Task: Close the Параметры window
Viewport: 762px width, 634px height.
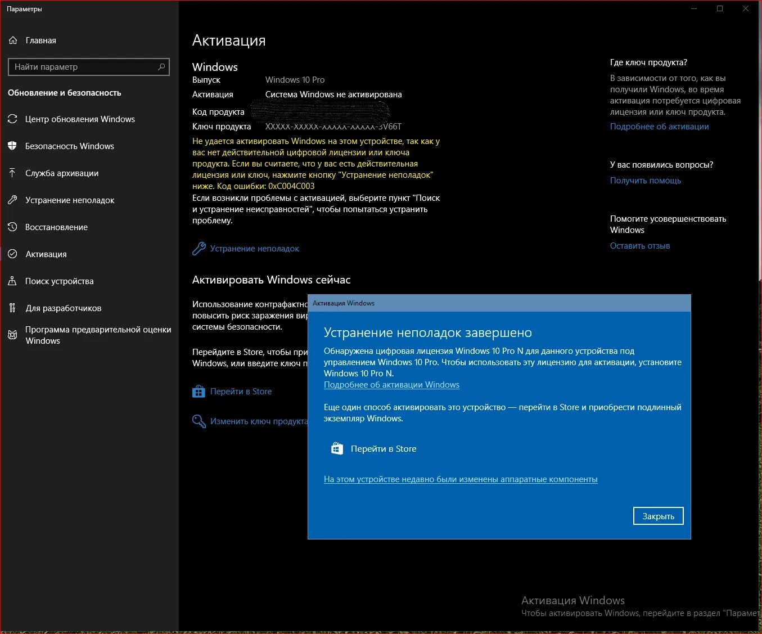Action: coord(746,8)
